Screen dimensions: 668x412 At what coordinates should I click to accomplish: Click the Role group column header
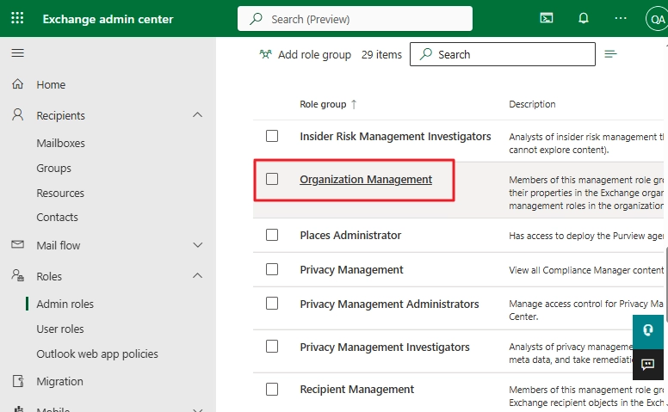(323, 104)
